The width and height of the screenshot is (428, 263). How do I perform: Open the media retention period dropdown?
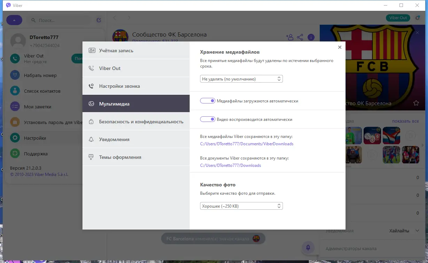[x=241, y=79]
